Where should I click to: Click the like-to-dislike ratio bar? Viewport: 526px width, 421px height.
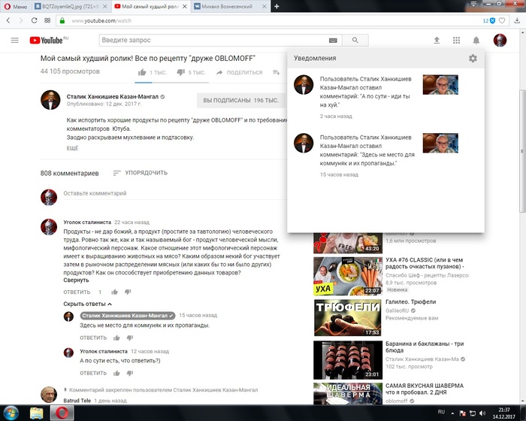171,82
